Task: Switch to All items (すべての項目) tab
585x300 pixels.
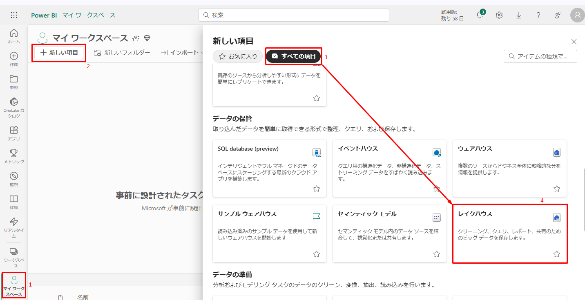Action: (294, 56)
